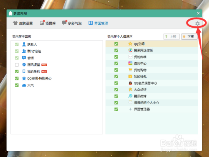Click the 联系人 person icon
Image resolution: width=209 pixels, height=157 pixels.
tap(24, 44)
